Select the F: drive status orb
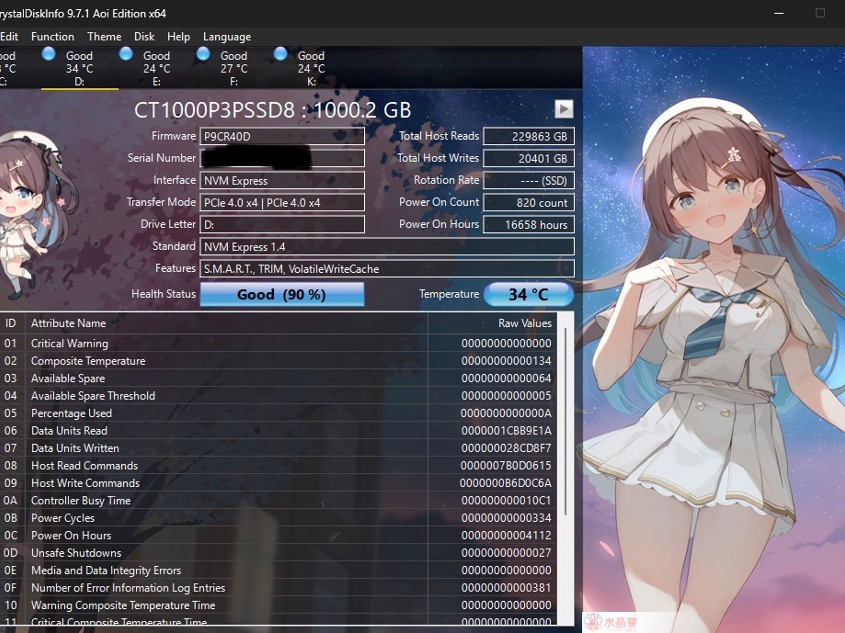This screenshot has width=845, height=633. (203, 54)
